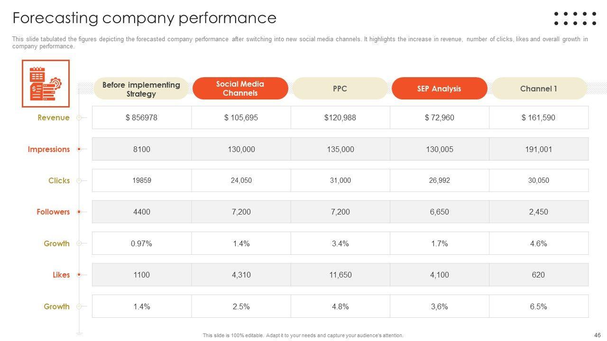Click the orange Impressions row bullet marker
The width and height of the screenshot is (607, 341).
pyautogui.click(x=79, y=149)
